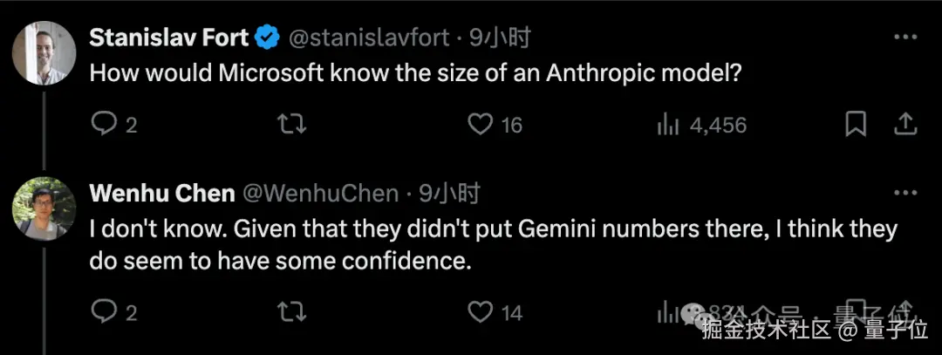
Task: Like Stanislav Fort's tweet
Action: pos(481,125)
